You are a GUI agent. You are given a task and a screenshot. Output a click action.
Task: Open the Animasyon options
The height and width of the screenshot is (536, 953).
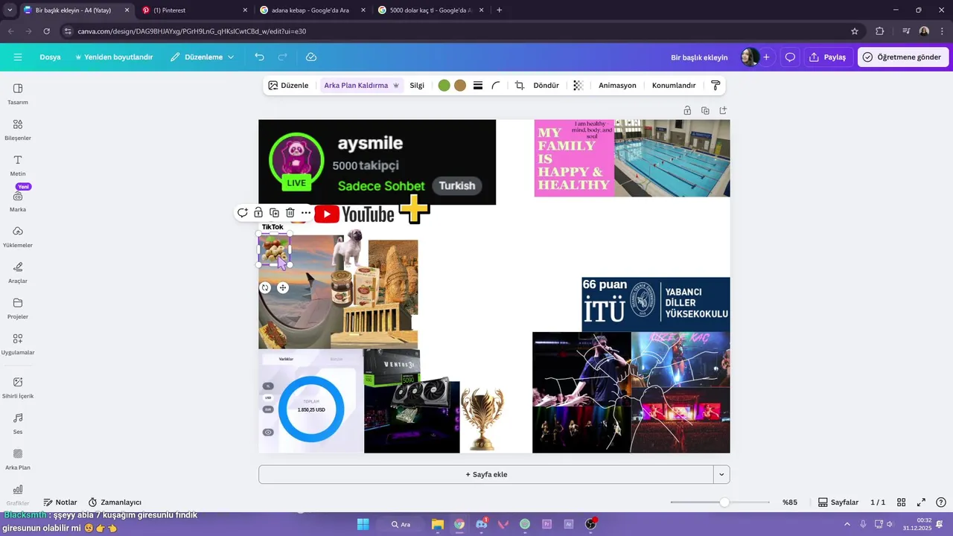coord(617,86)
